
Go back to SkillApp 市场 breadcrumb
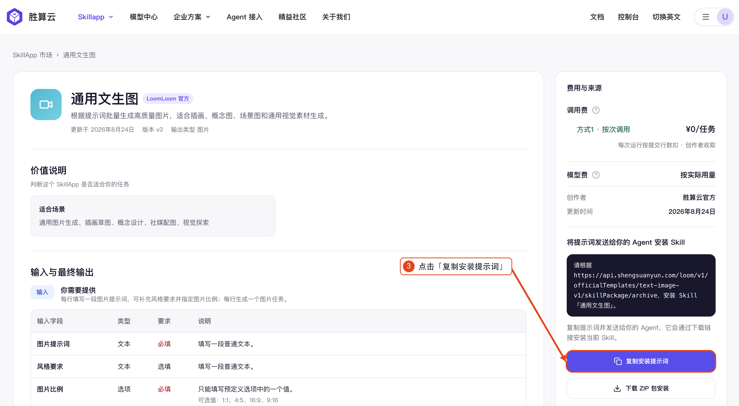pyautogui.click(x=32, y=55)
